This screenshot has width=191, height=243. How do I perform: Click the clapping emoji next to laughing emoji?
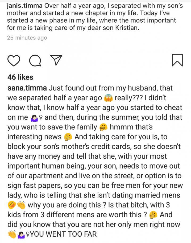click(x=21, y=205)
